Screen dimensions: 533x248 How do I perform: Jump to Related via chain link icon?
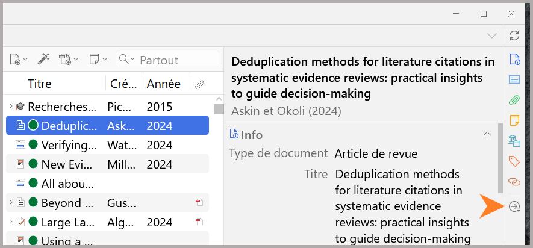[x=514, y=181]
